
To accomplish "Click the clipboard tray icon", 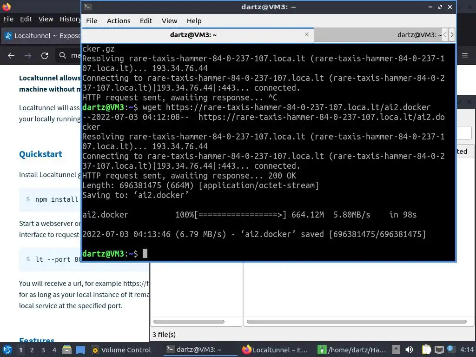I will pos(426,350).
